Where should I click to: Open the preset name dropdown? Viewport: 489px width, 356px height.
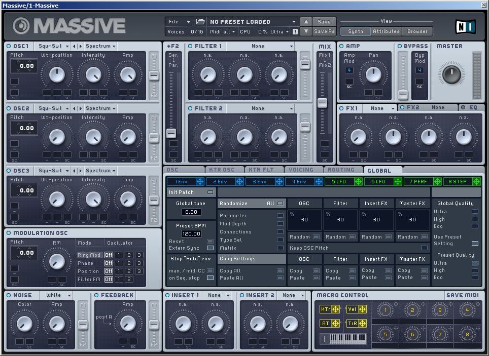[252, 22]
